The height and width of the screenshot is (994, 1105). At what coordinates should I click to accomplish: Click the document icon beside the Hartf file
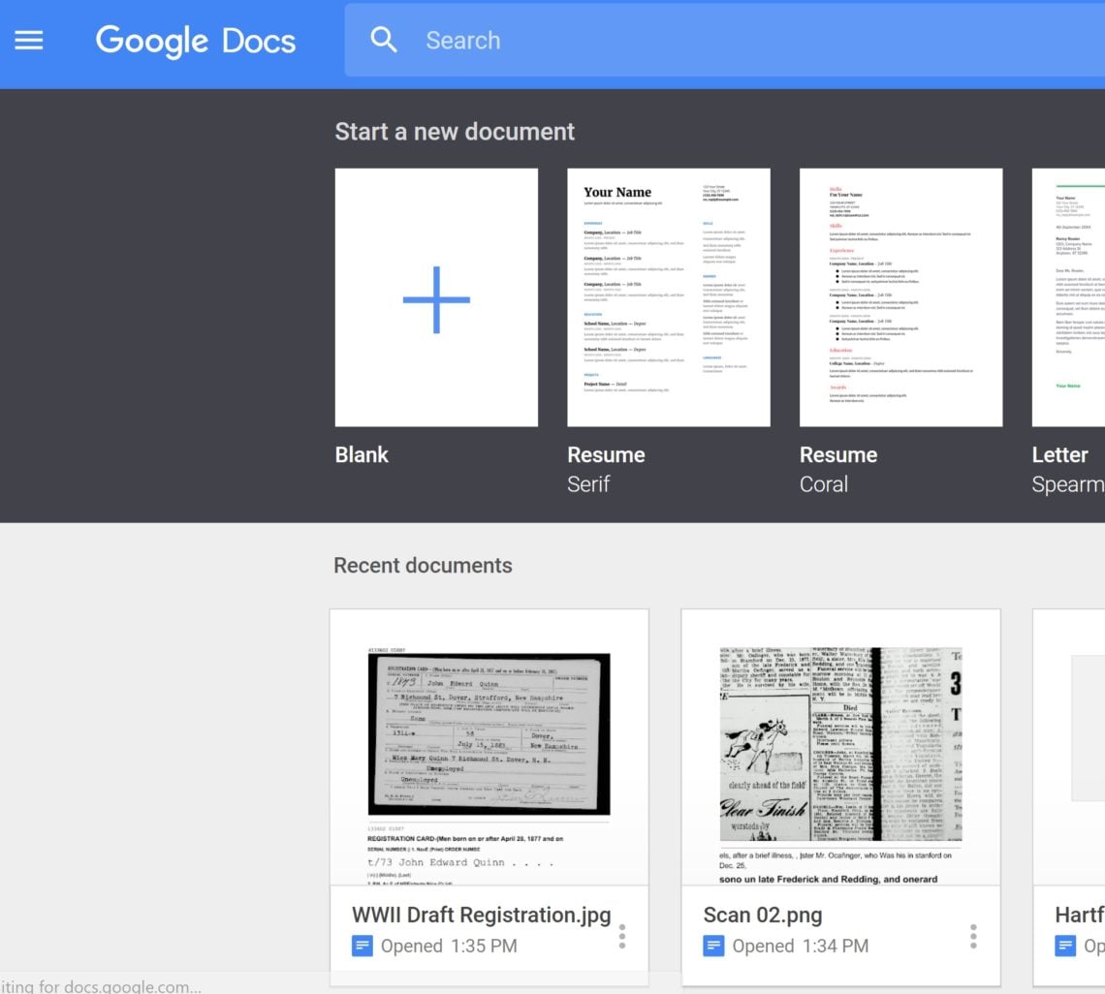(x=1066, y=946)
